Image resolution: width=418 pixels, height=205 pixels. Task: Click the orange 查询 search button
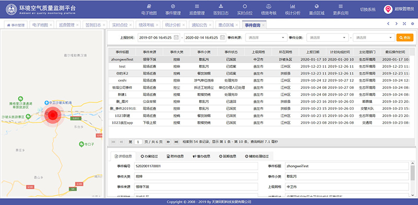404,38
